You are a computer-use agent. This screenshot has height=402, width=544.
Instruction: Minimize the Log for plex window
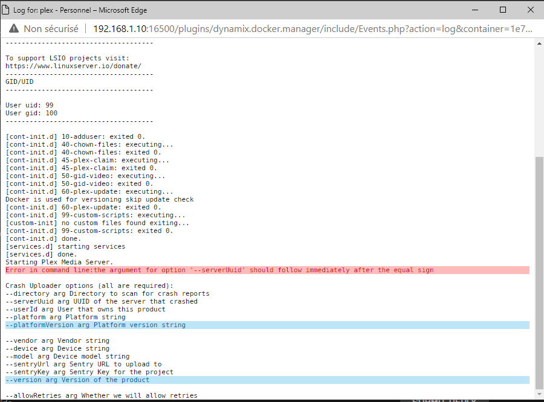coord(475,10)
